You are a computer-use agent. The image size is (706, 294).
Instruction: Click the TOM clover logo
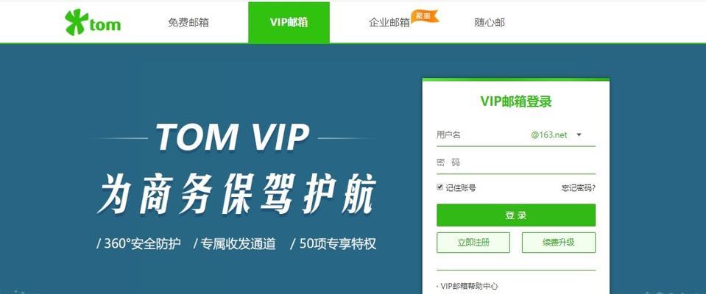tap(93, 23)
